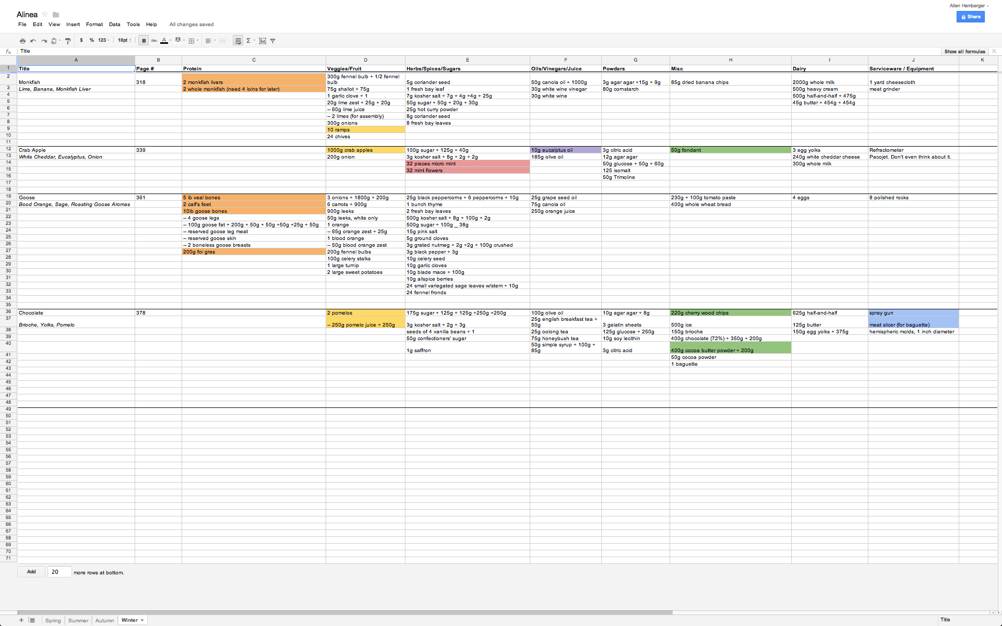The height and width of the screenshot is (626, 1002).
Task: Click the merge cells icon
Action: (x=223, y=41)
